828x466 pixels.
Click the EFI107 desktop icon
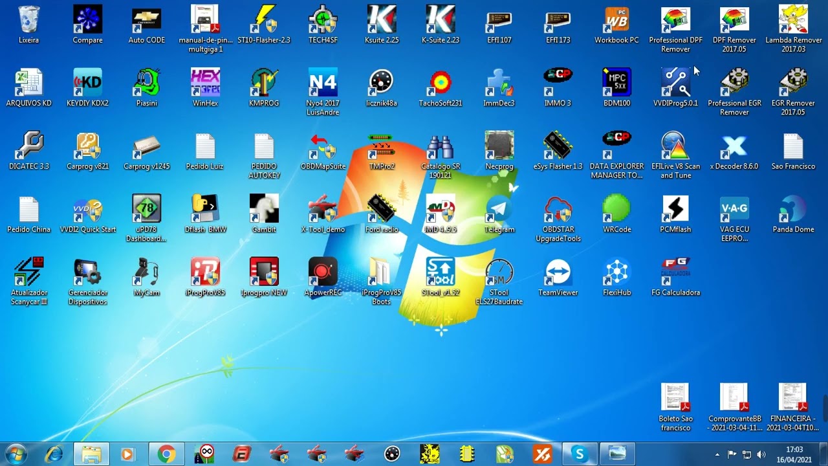(x=499, y=19)
